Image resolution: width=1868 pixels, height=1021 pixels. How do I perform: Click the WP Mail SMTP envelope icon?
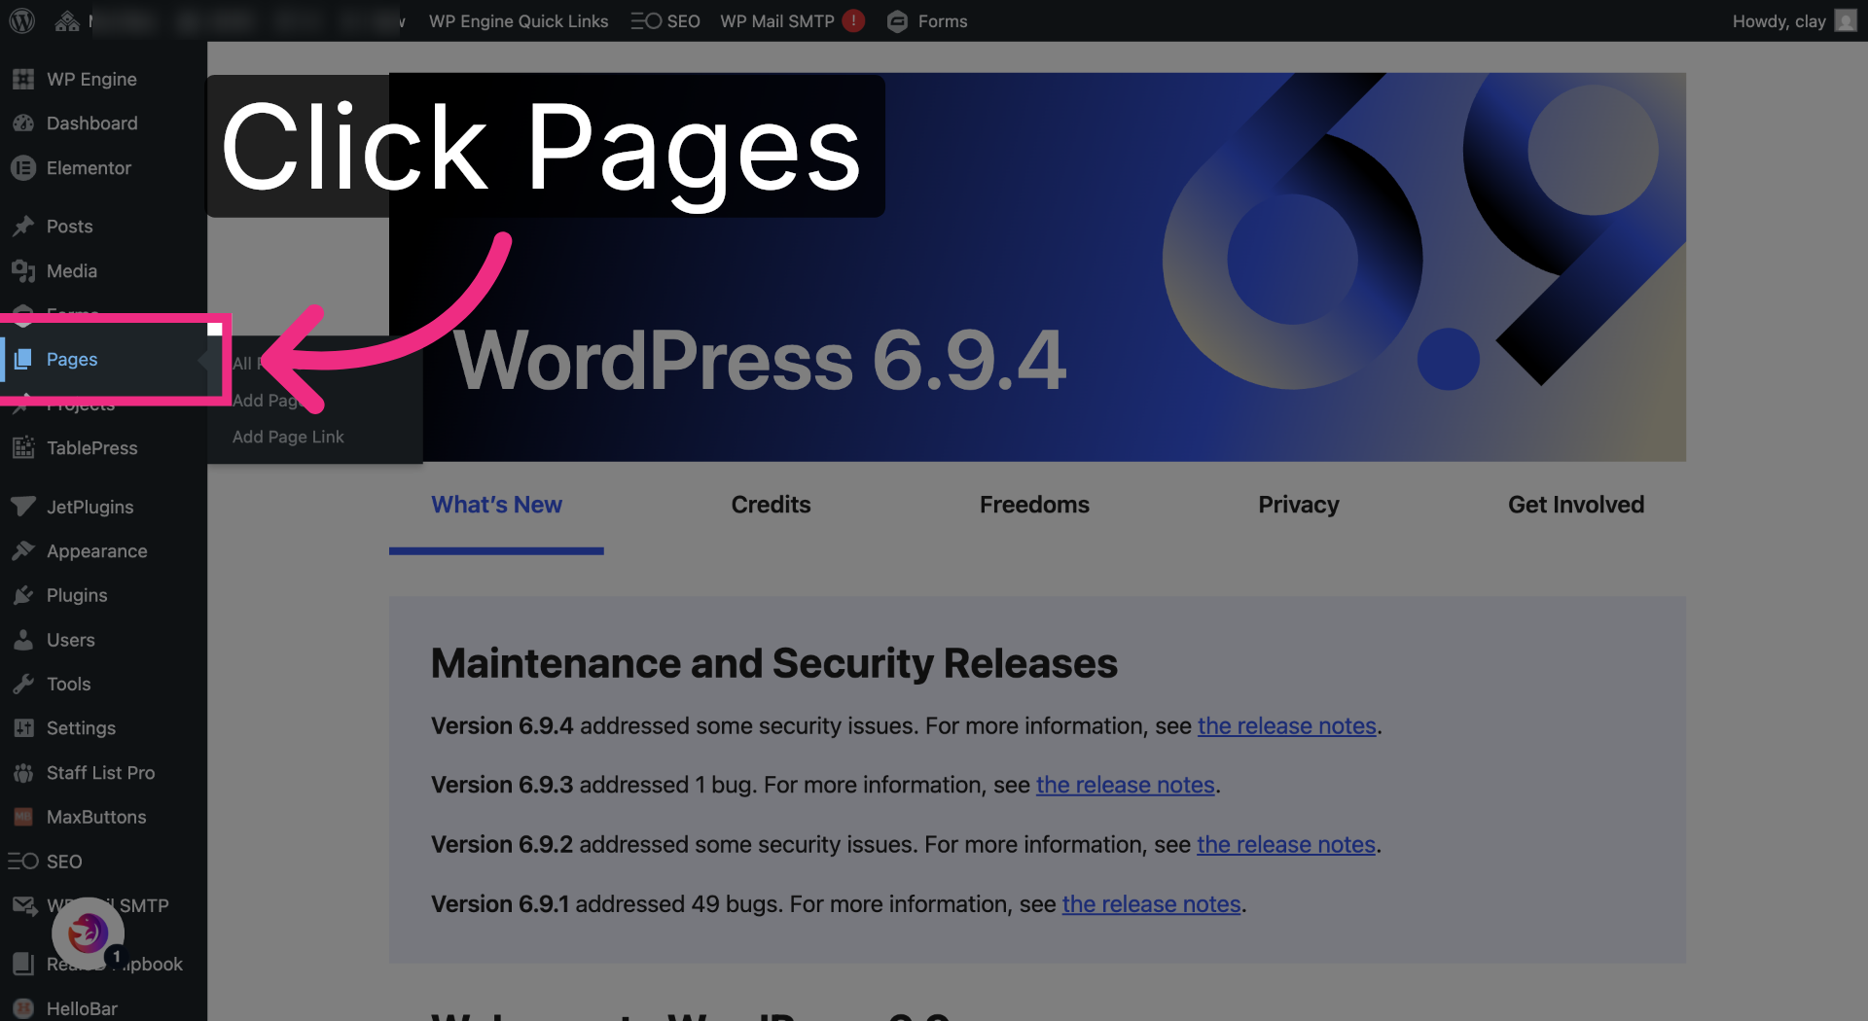pyautogui.click(x=23, y=905)
